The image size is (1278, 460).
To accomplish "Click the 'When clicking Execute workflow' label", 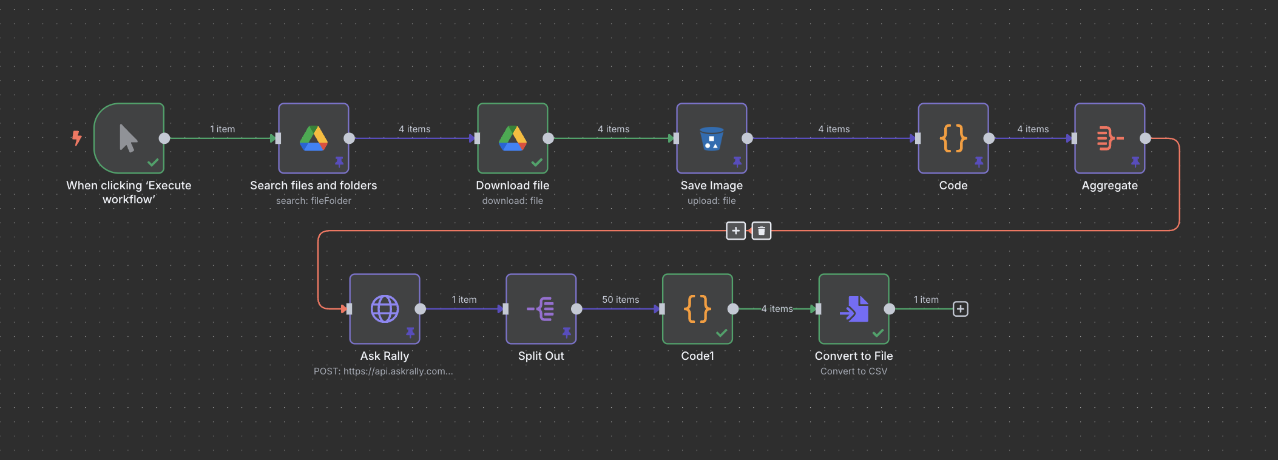I will (129, 192).
